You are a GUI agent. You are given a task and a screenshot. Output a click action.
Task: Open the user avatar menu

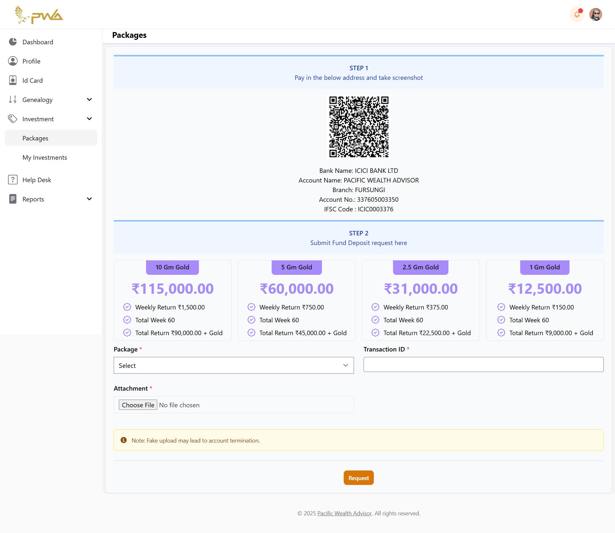tap(595, 14)
